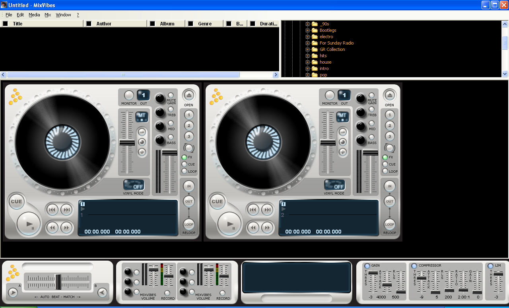The image size is (509, 308).
Task: Switch Vinyl Mode OFF toggle on deck 1
Action: [x=134, y=185]
